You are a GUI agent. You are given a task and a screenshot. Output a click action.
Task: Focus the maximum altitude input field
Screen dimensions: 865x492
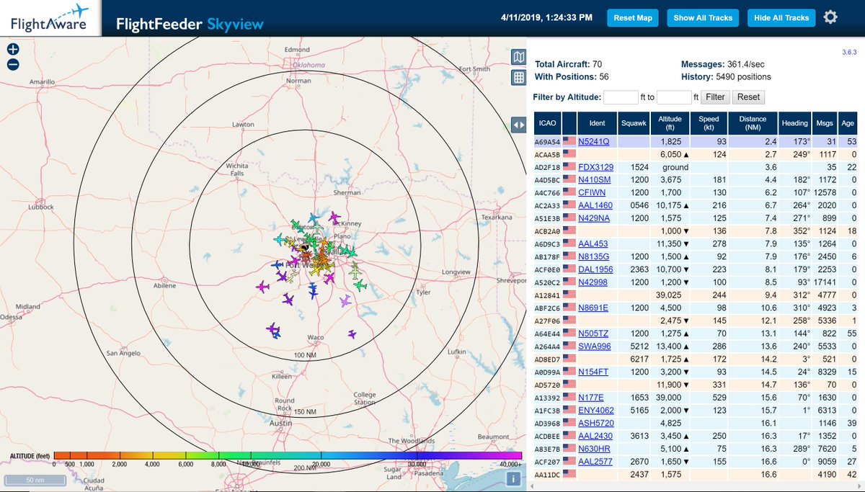coord(674,97)
